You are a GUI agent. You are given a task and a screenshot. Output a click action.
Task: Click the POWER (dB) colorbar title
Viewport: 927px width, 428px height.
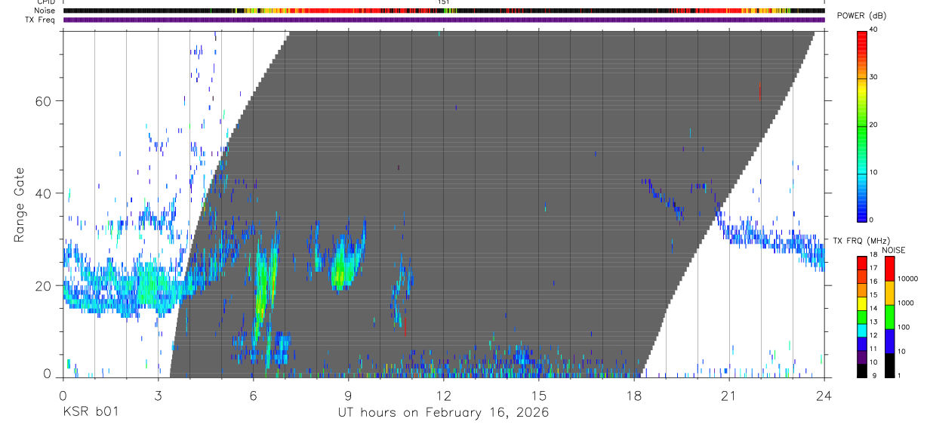[x=862, y=16]
